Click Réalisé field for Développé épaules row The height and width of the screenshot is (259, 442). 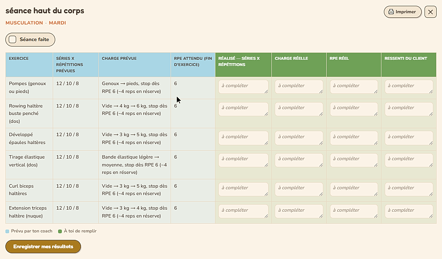[243, 138]
